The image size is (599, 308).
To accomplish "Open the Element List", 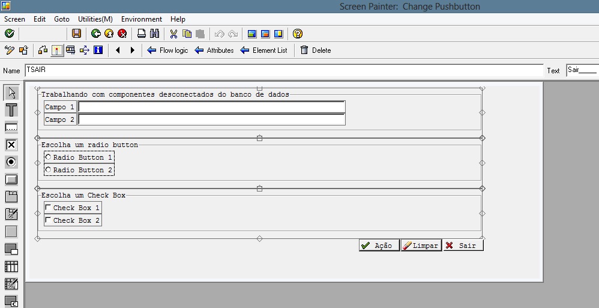I will tap(263, 50).
